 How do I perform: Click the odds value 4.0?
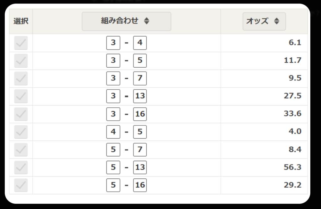pyautogui.click(x=295, y=132)
